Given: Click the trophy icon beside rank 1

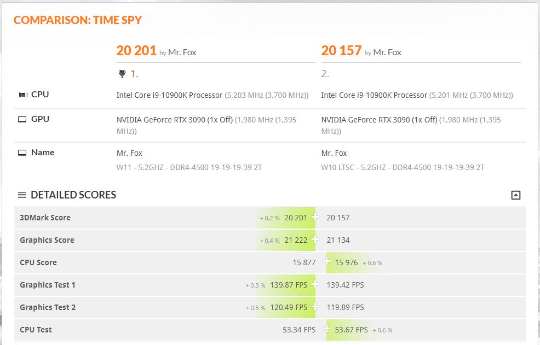Looking at the screenshot, I should point(122,74).
